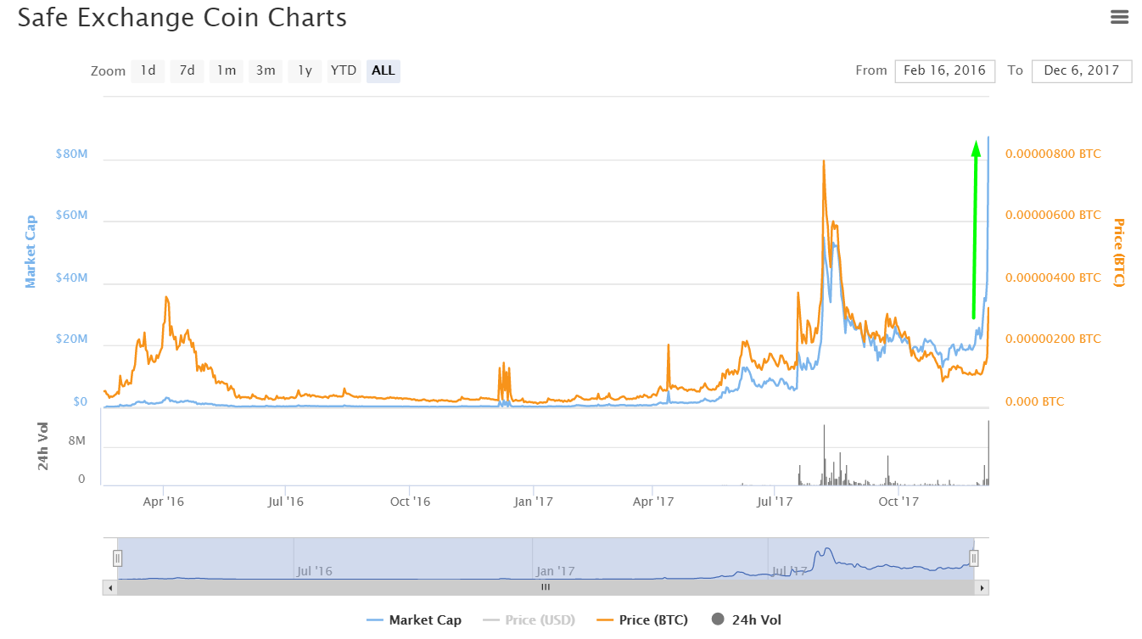The height and width of the screenshot is (639, 1142).
Task: Click the navigator right range handle
Action: 974,558
